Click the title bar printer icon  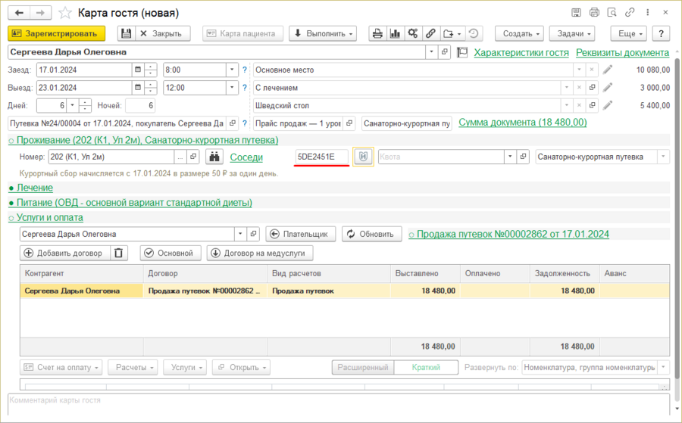(594, 13)
